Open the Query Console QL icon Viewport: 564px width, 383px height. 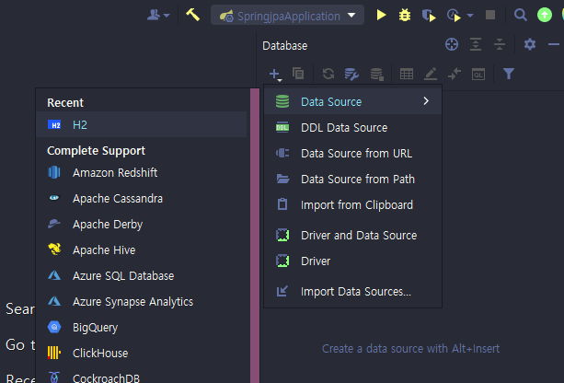tap(478, 75)
